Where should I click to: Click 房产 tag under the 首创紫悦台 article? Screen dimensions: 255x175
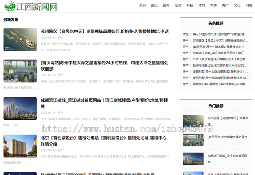(60, 150)
